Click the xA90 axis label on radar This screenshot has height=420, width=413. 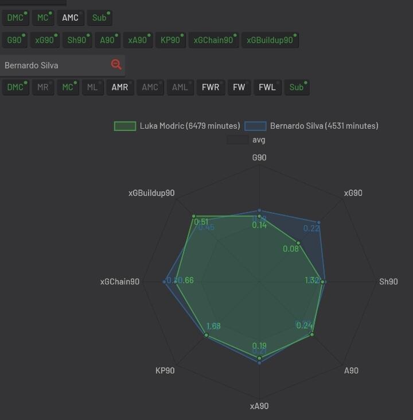[259, 406]
